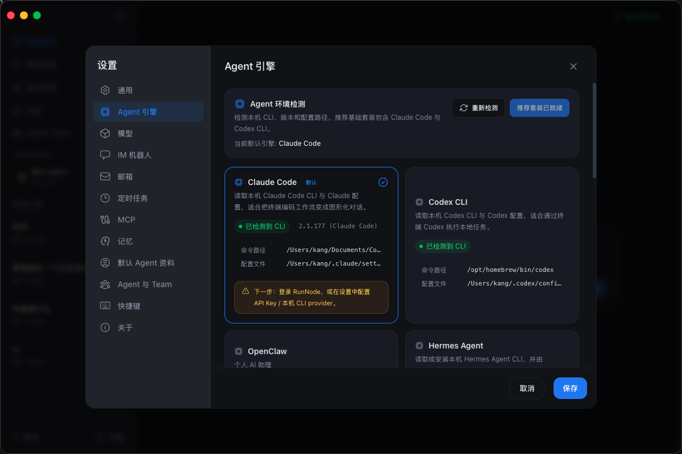Click the chip icon beside Agent 环境检测

[x=240, y=104]
